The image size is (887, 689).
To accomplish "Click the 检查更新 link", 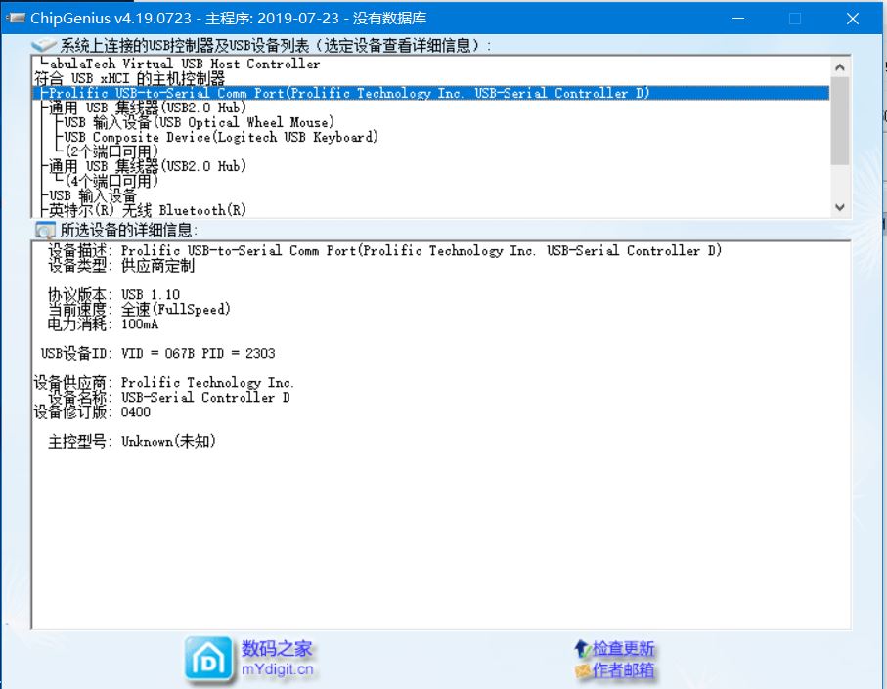I will [623, 648].
